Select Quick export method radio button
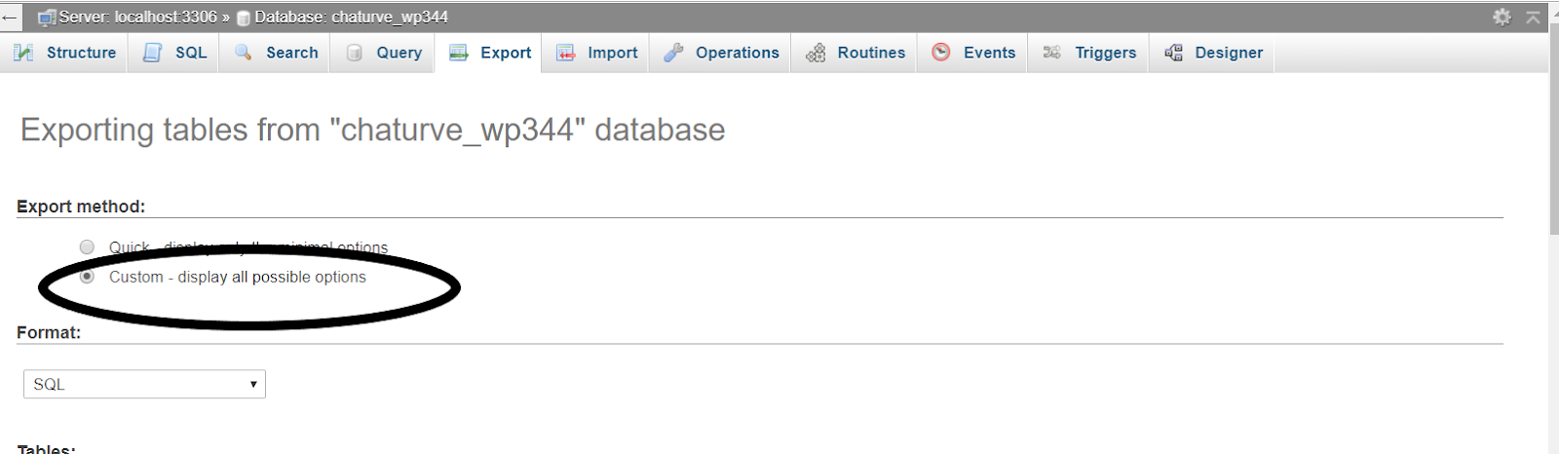Viewport: 1559px width, 454px height. coord(87,246)
